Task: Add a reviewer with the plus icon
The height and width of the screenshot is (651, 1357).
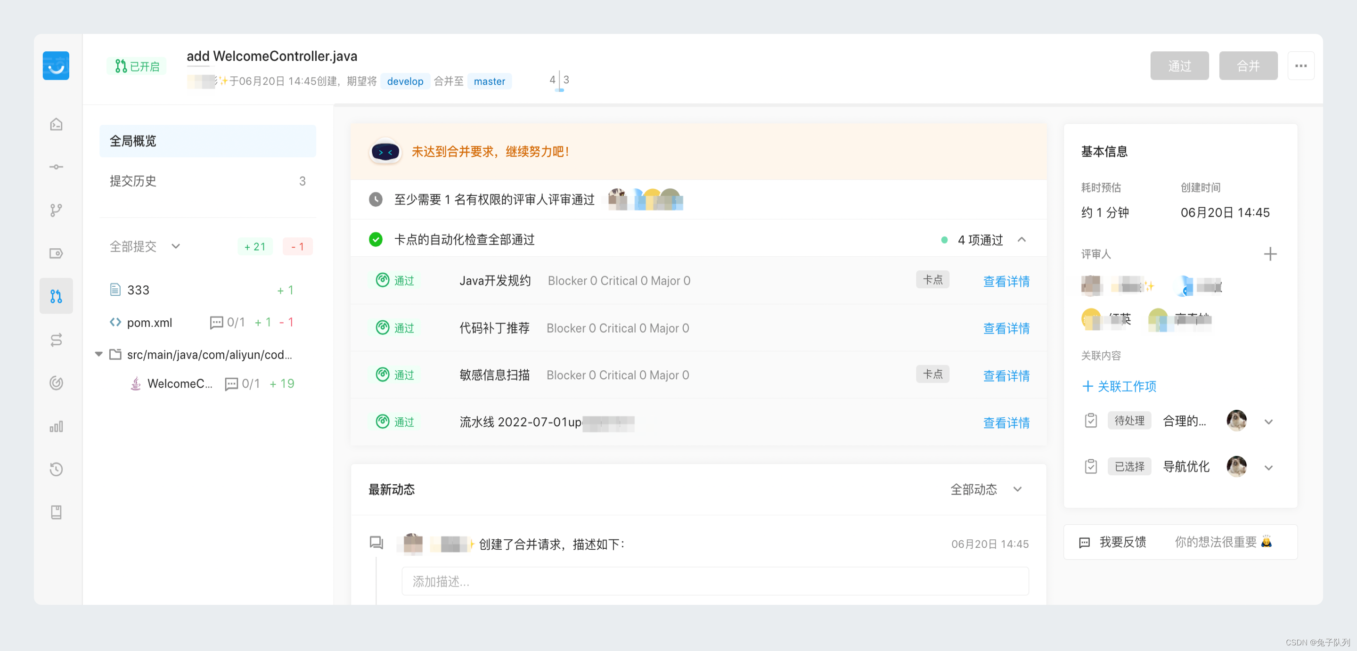Action: pos(1270,254)
